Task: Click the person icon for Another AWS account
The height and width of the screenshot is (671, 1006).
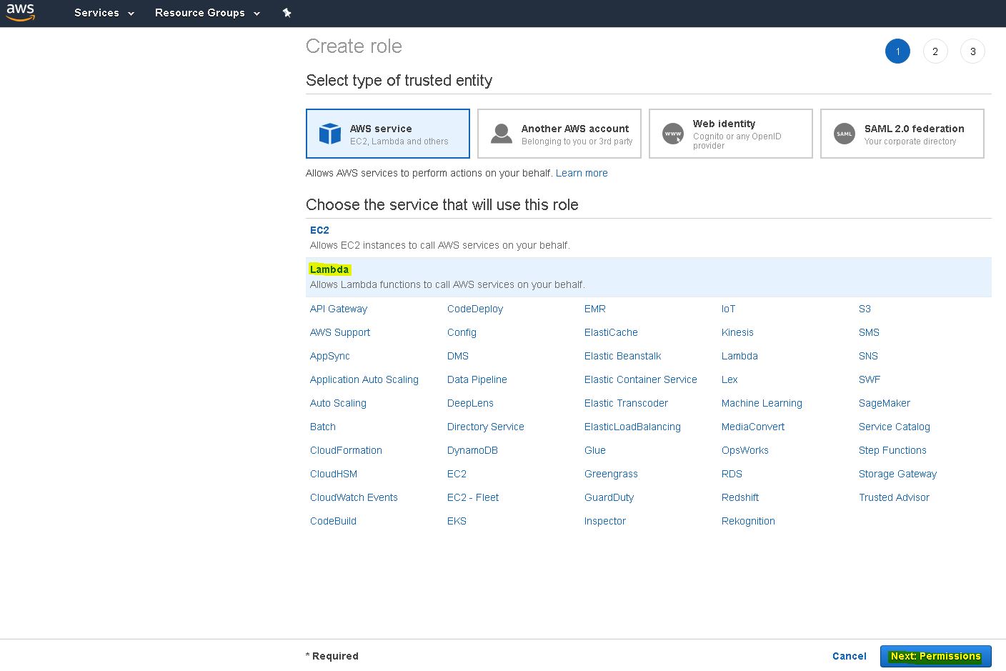Action: point(502,134)
